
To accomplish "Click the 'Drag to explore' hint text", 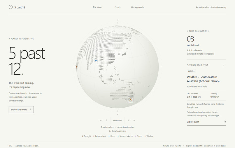I will click(x=107, y=127).
